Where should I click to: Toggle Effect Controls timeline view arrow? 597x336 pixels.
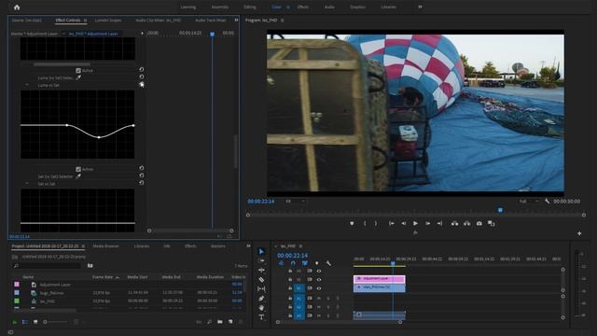click(x=142, y=34)
